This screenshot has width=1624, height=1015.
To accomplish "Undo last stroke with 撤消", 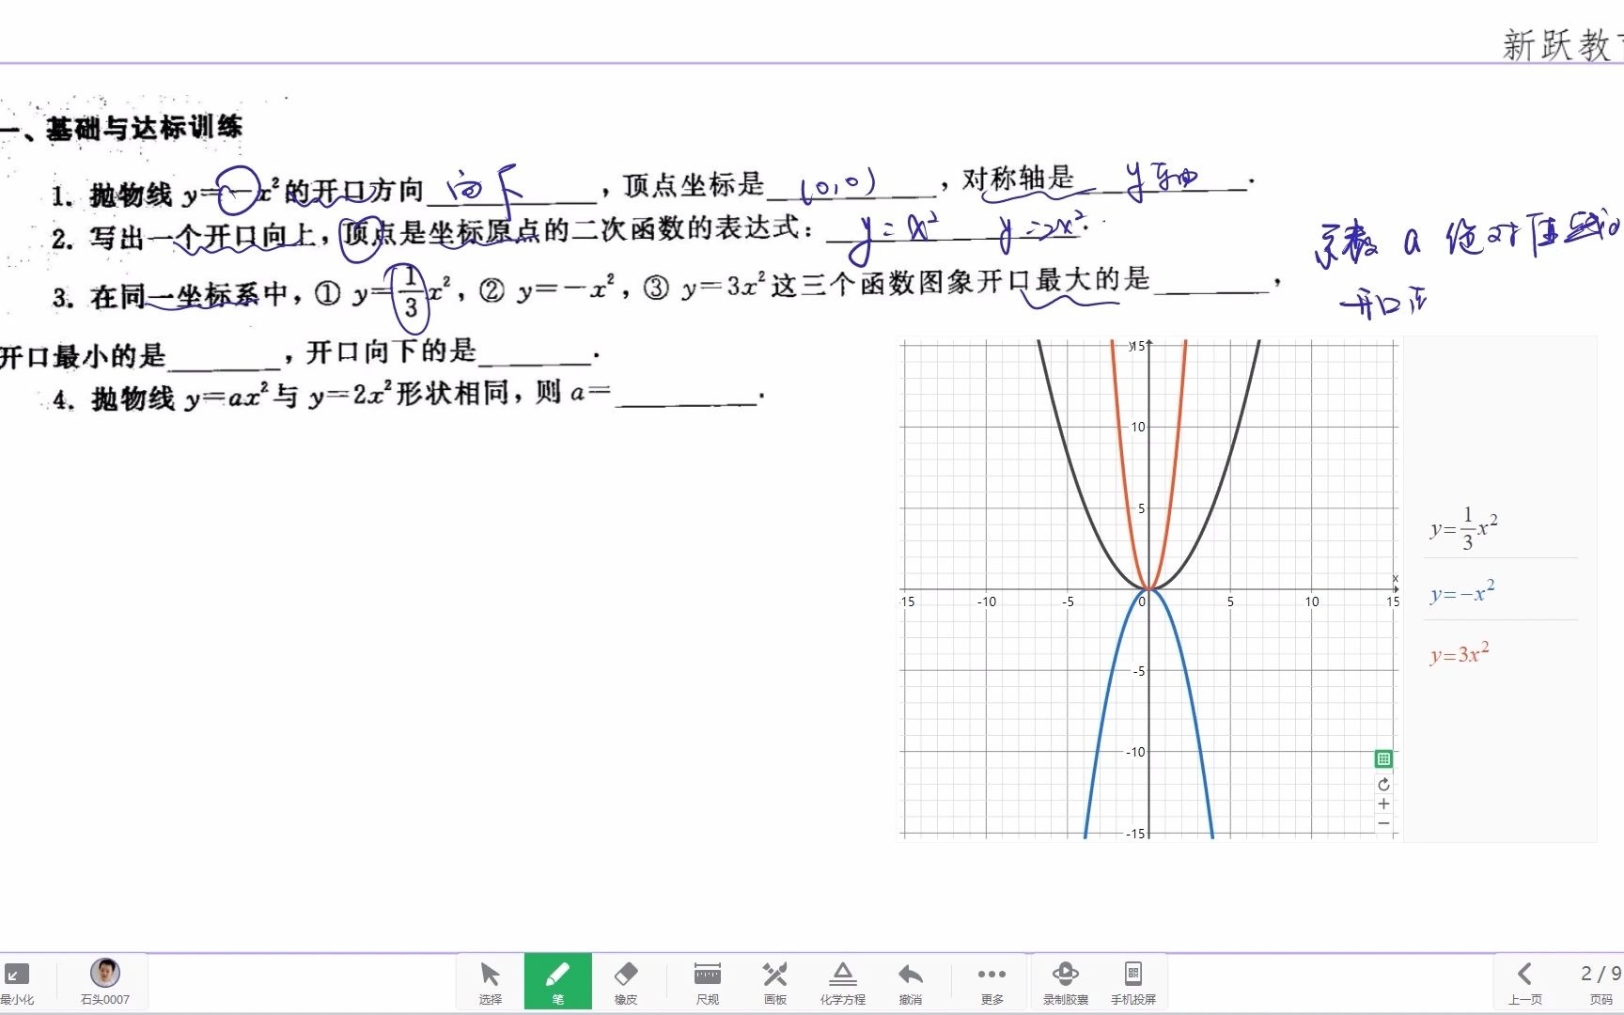I will pos(911,982).
